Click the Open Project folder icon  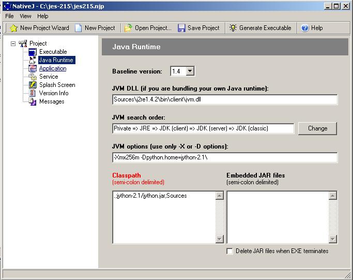[x=128, y=28]
